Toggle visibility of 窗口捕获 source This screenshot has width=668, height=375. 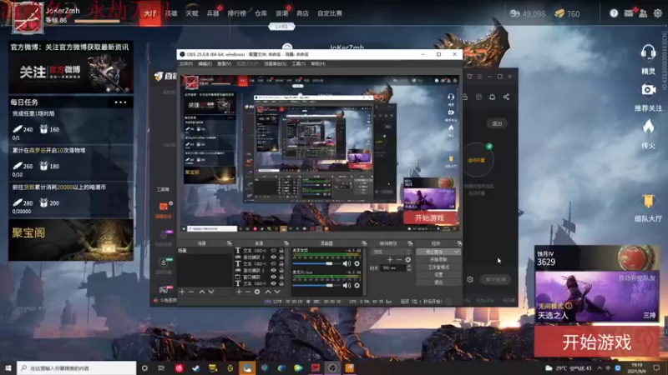point(274,277)
